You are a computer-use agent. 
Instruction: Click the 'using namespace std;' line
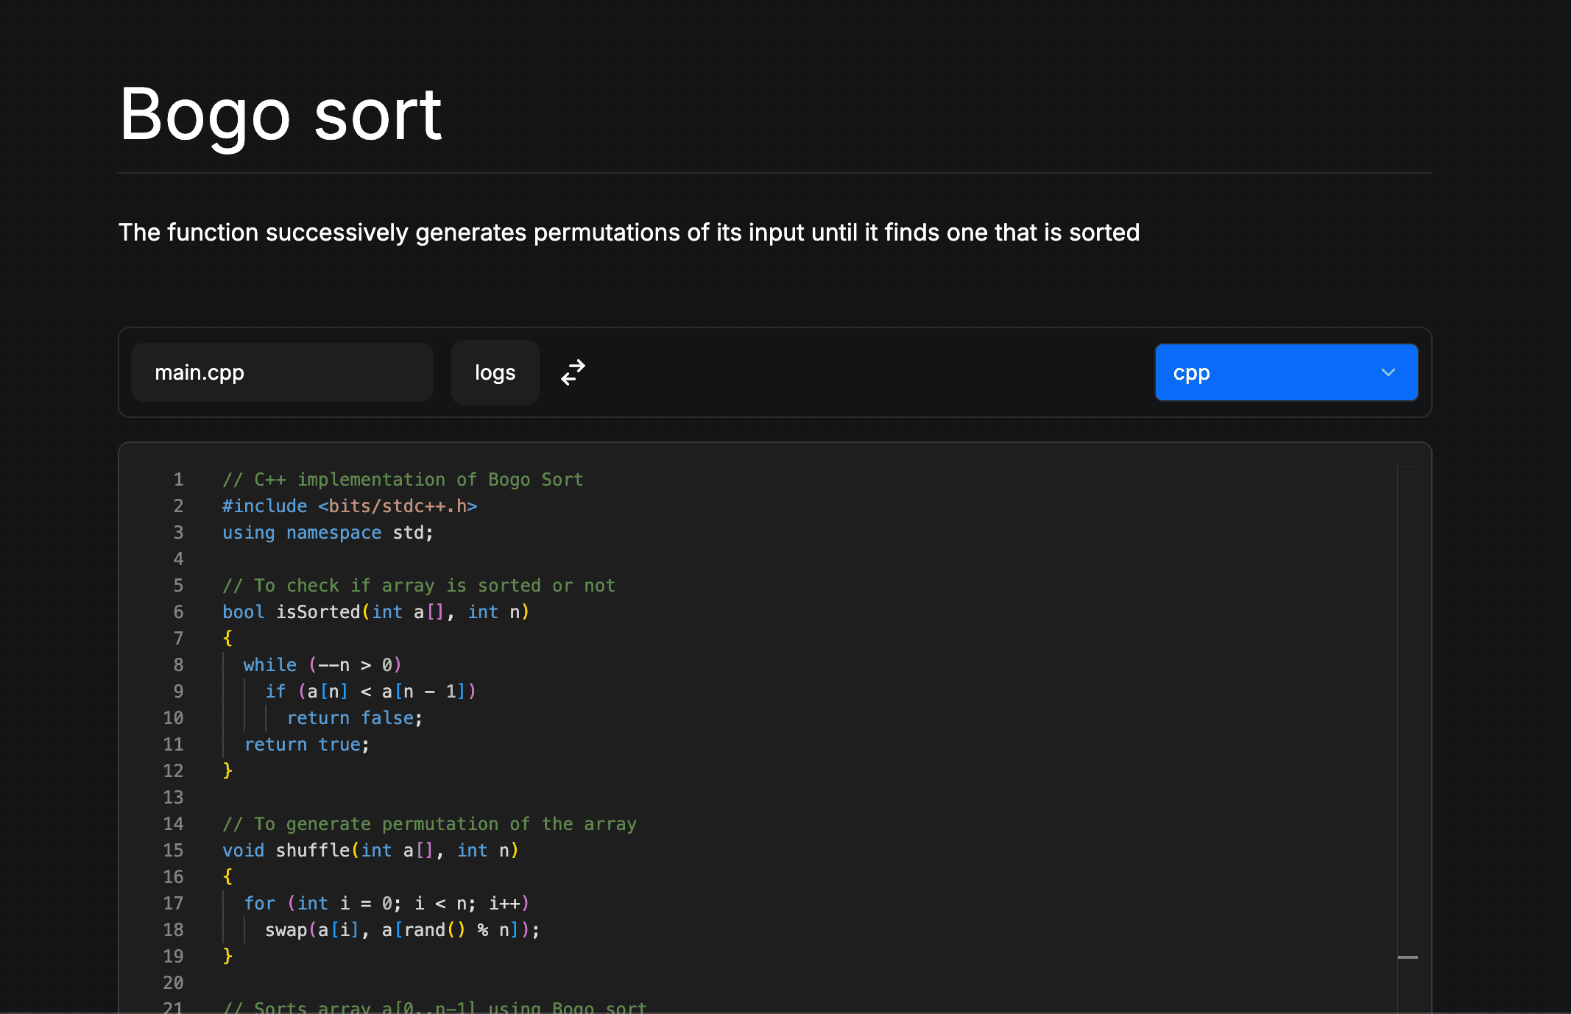[328, 533]
